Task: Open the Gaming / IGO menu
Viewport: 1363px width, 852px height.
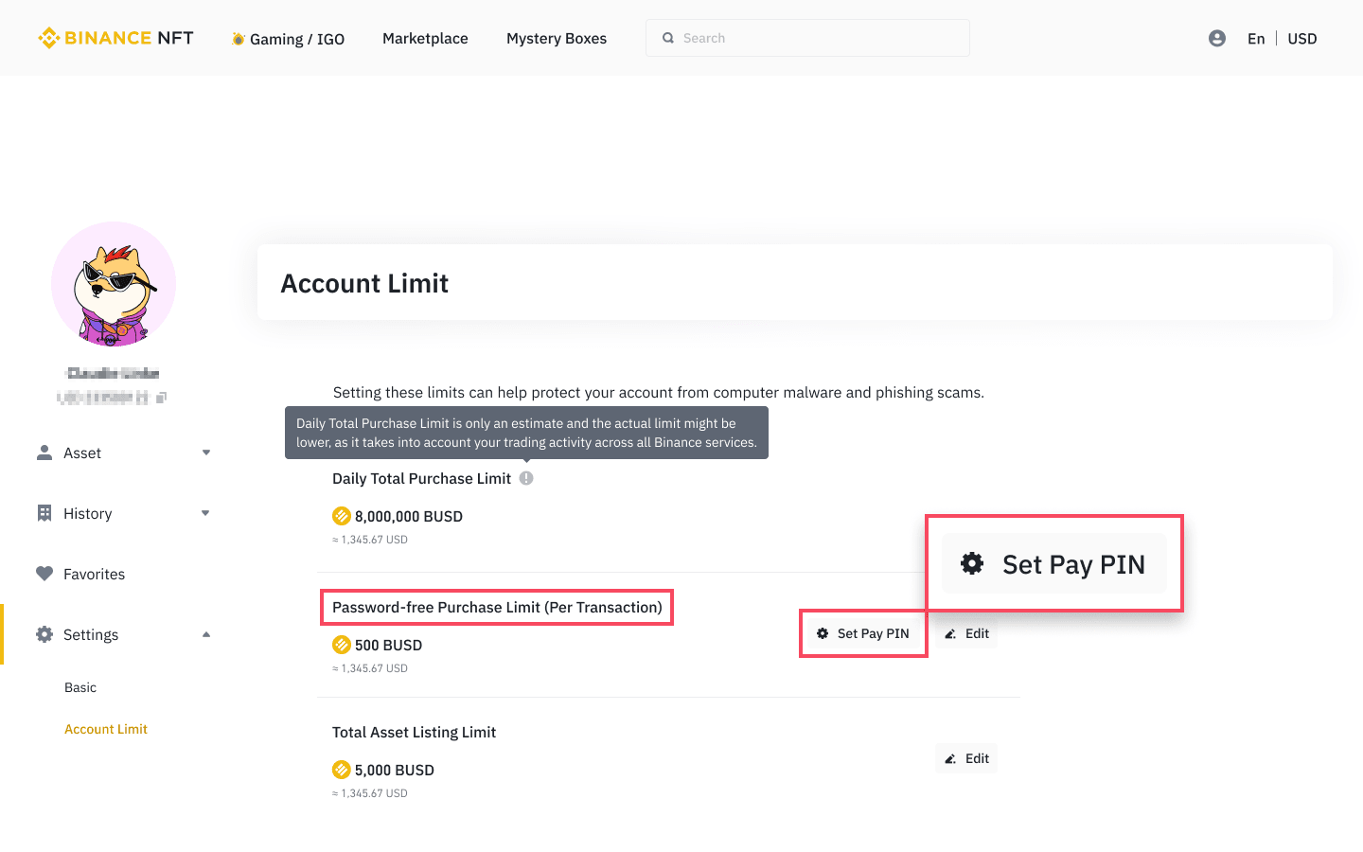Action: 288,39
